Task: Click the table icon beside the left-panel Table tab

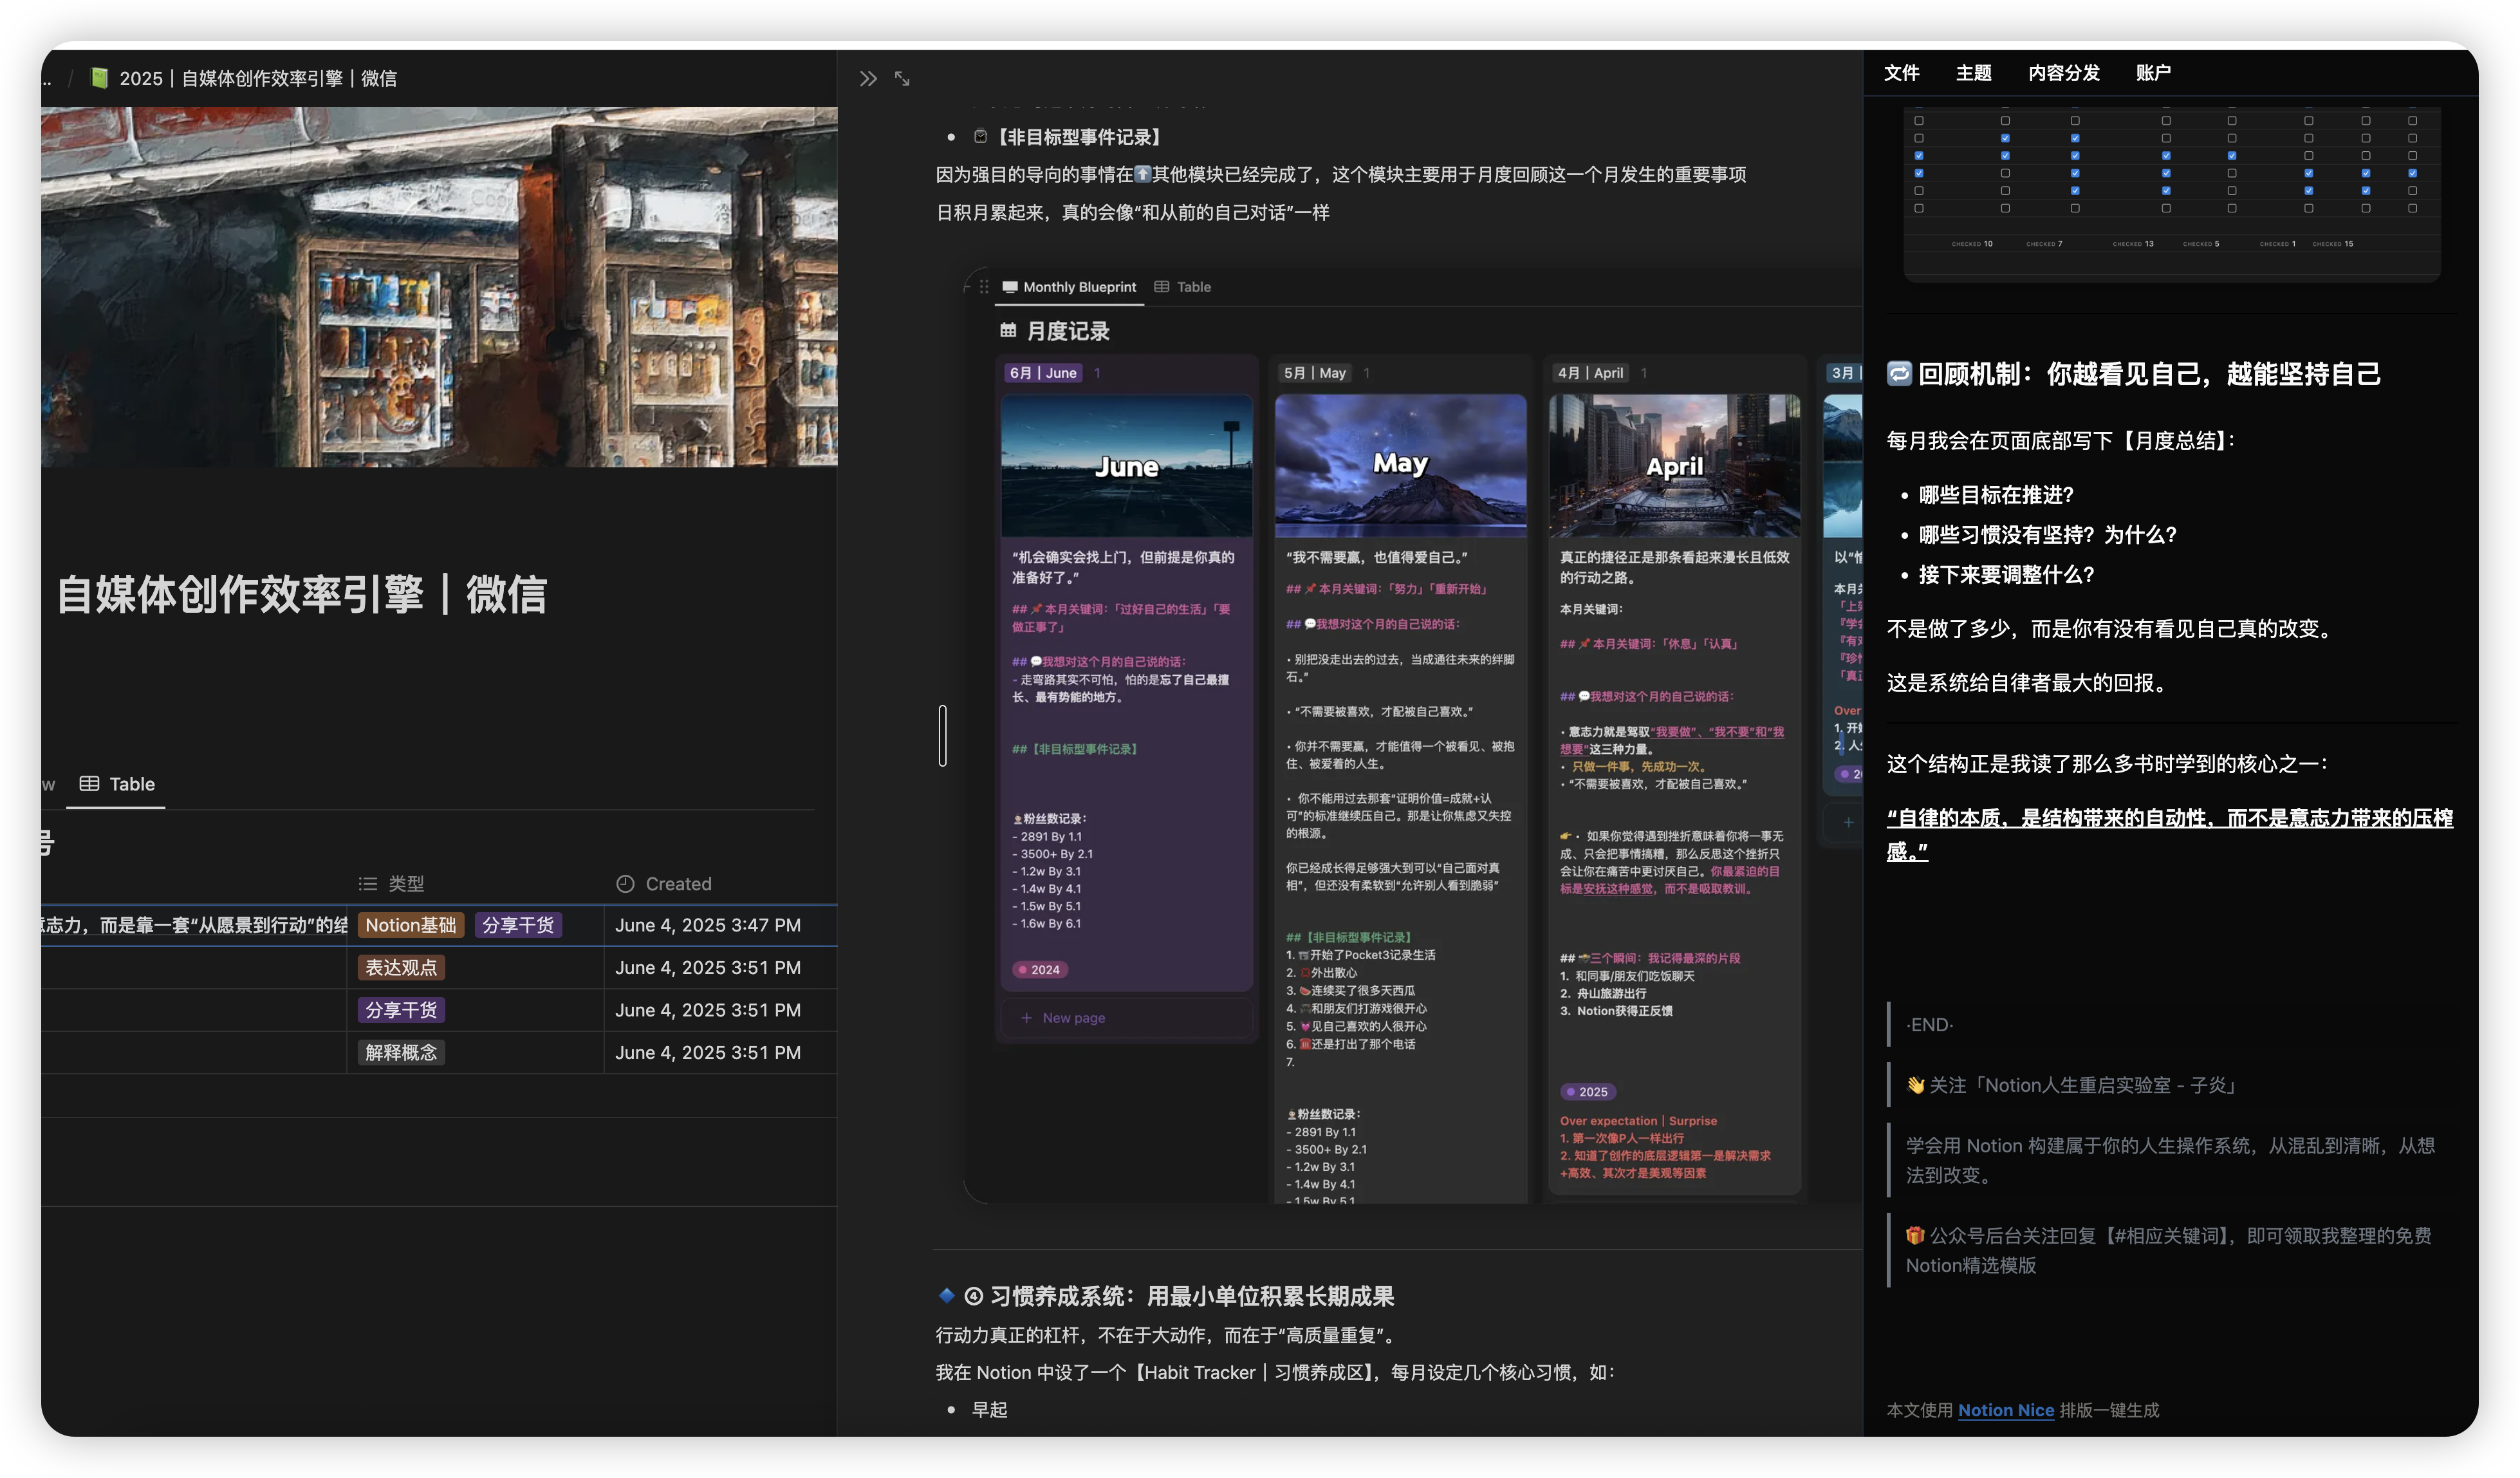Action: point(89,784)
